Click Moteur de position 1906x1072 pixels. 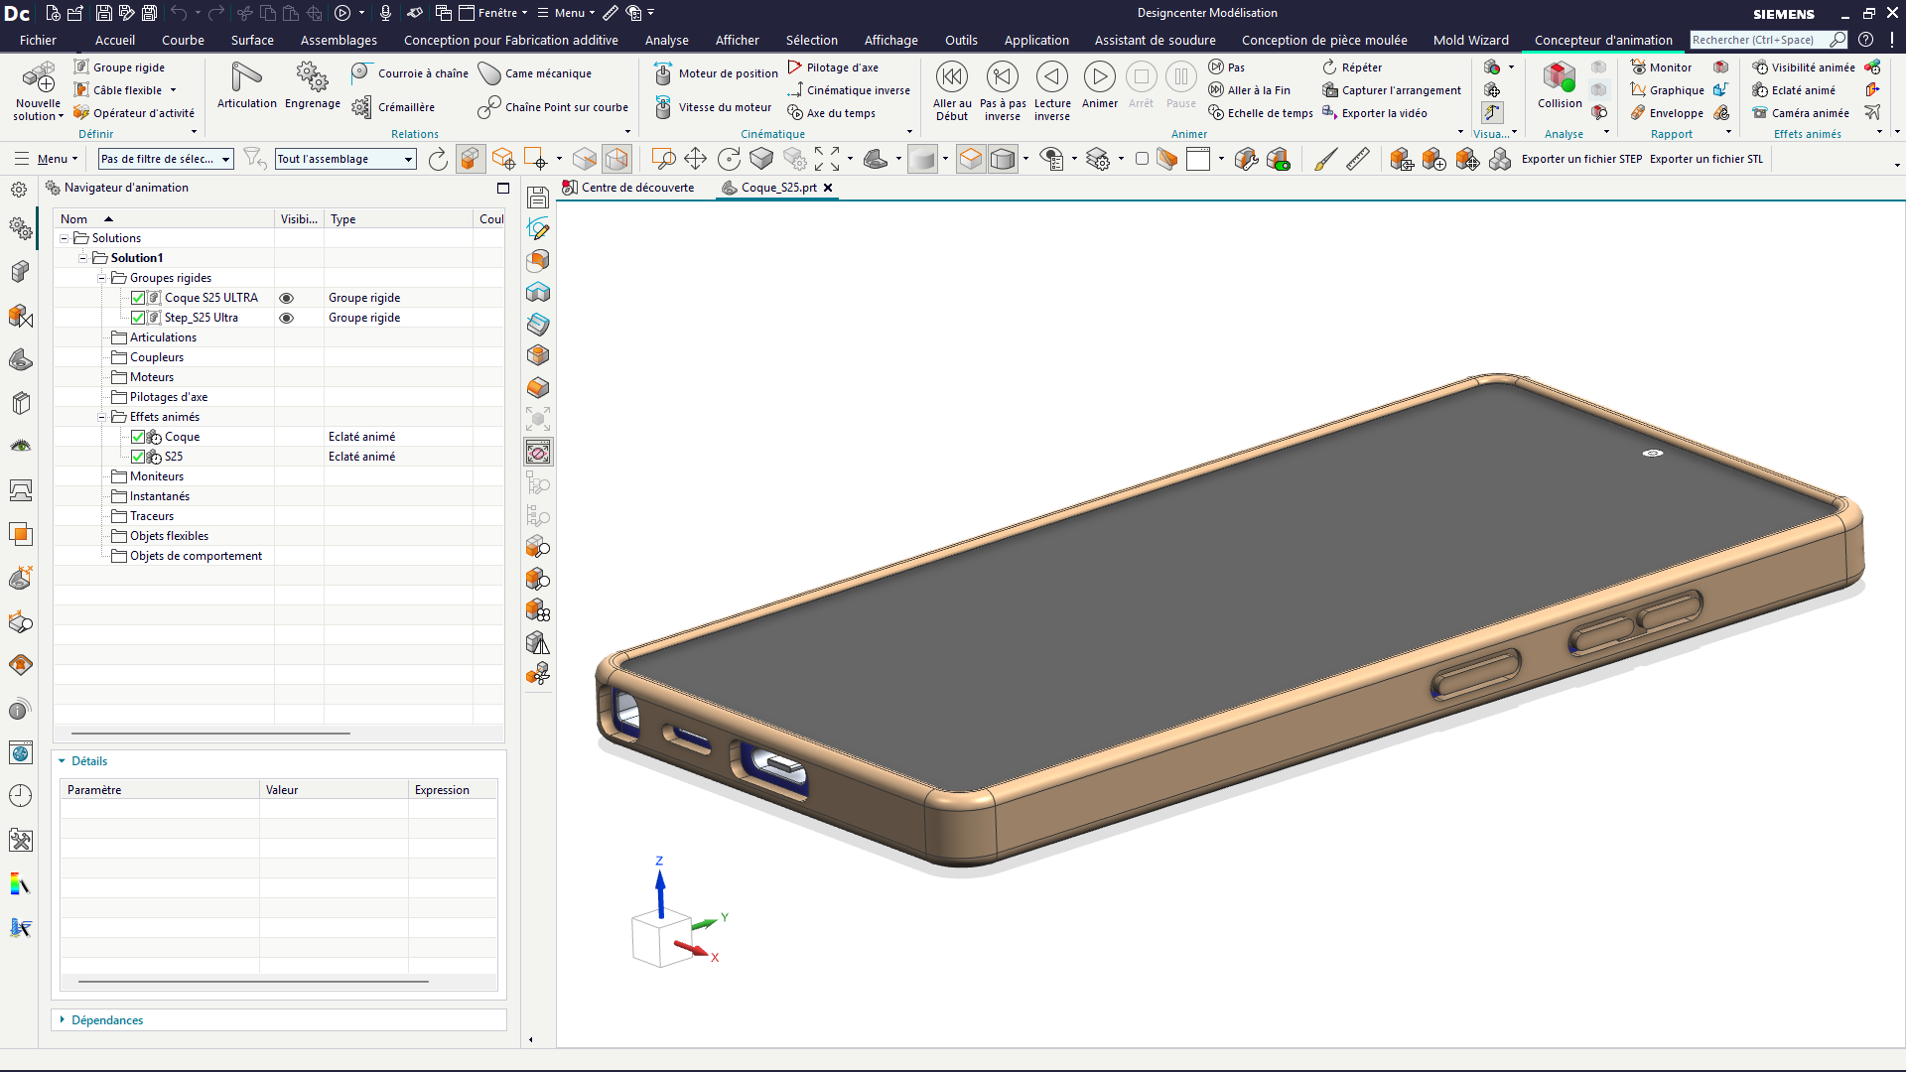tap(716, 73)
